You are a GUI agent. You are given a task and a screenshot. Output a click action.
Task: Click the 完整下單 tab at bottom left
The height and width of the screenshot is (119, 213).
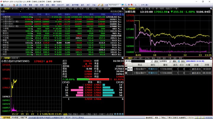(x=24, y=118)
